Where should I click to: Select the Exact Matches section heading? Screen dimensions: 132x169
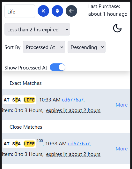click(26, 83)
